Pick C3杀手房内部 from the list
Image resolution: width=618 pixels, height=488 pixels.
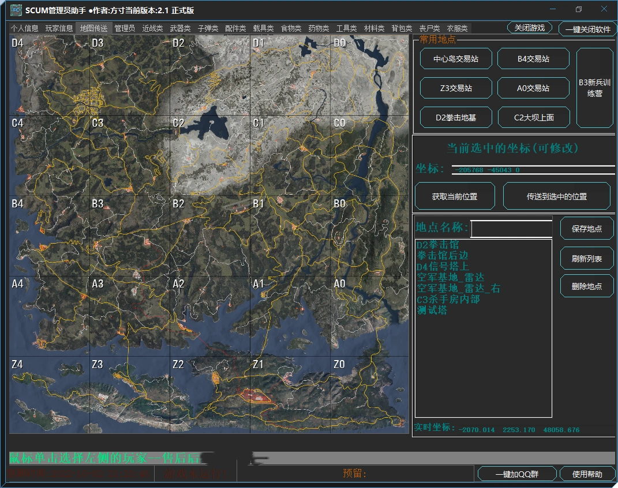pos(448,300)
